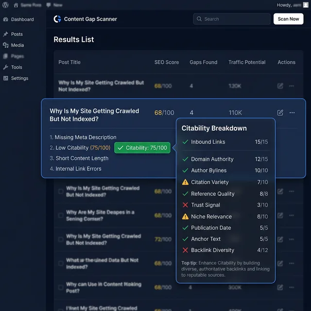Click the Content Gap Scanner logo icon
The image size is (311, 311).
[x=57, y=19]
